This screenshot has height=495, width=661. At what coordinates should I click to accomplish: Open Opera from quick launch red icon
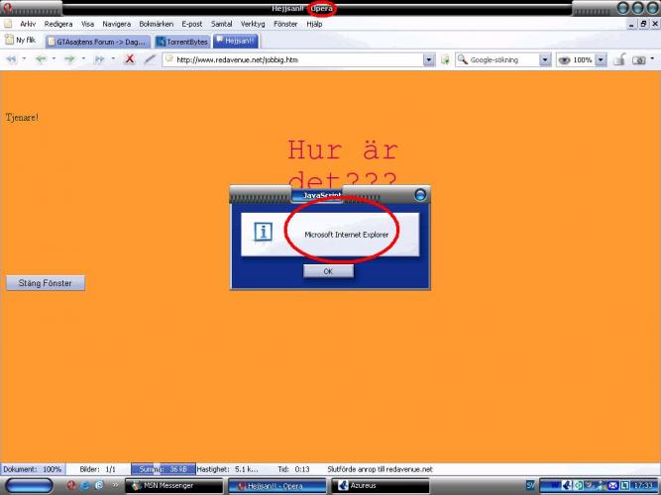[x=71, y=485]
